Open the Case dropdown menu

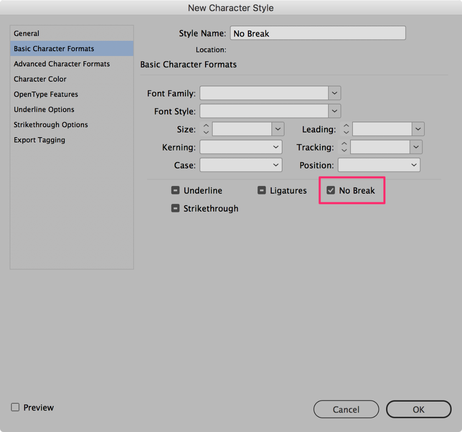pyautogui.click(x=241, y=165)
